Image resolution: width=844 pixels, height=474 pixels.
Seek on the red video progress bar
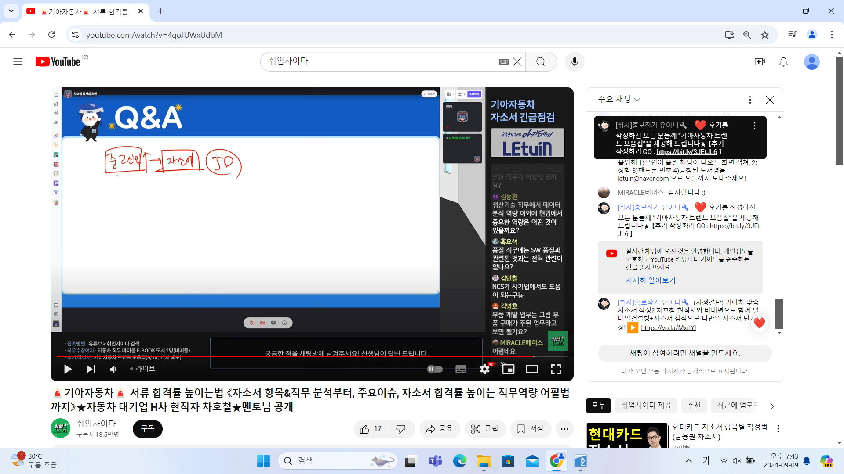pos(312,356)
